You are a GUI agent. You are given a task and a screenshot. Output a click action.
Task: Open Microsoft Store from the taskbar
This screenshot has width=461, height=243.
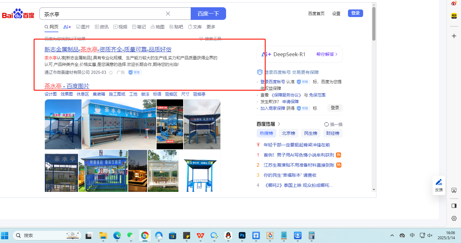click(x=172, y=235)
